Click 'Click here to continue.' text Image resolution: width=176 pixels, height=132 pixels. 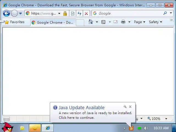pos(76,118)
